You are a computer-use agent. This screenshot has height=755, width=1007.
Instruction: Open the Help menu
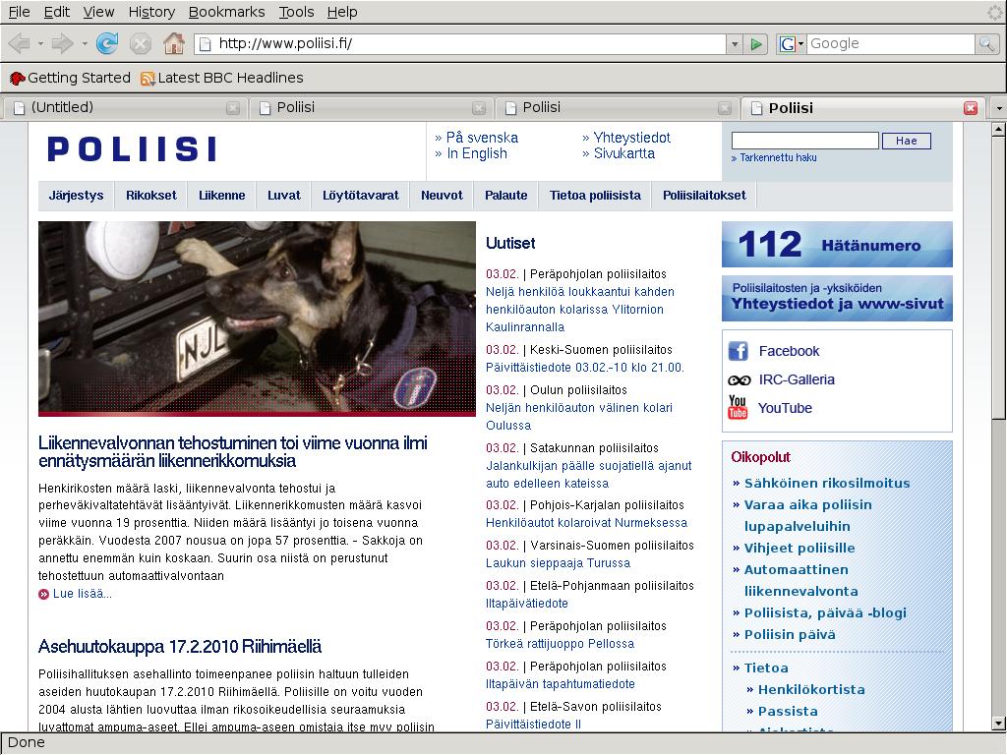[342, 12]
